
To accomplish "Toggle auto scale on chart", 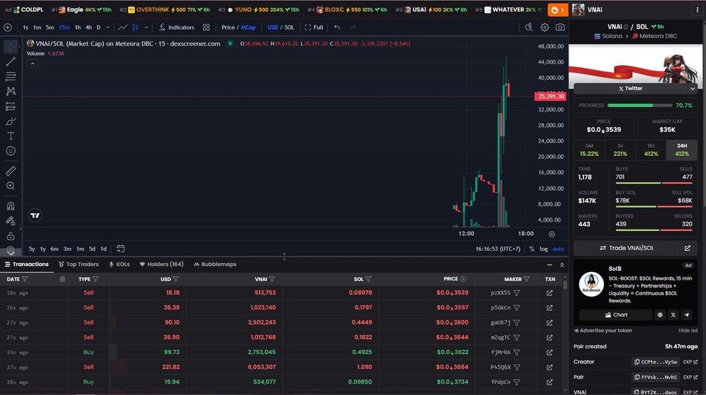I will point(558,249).
